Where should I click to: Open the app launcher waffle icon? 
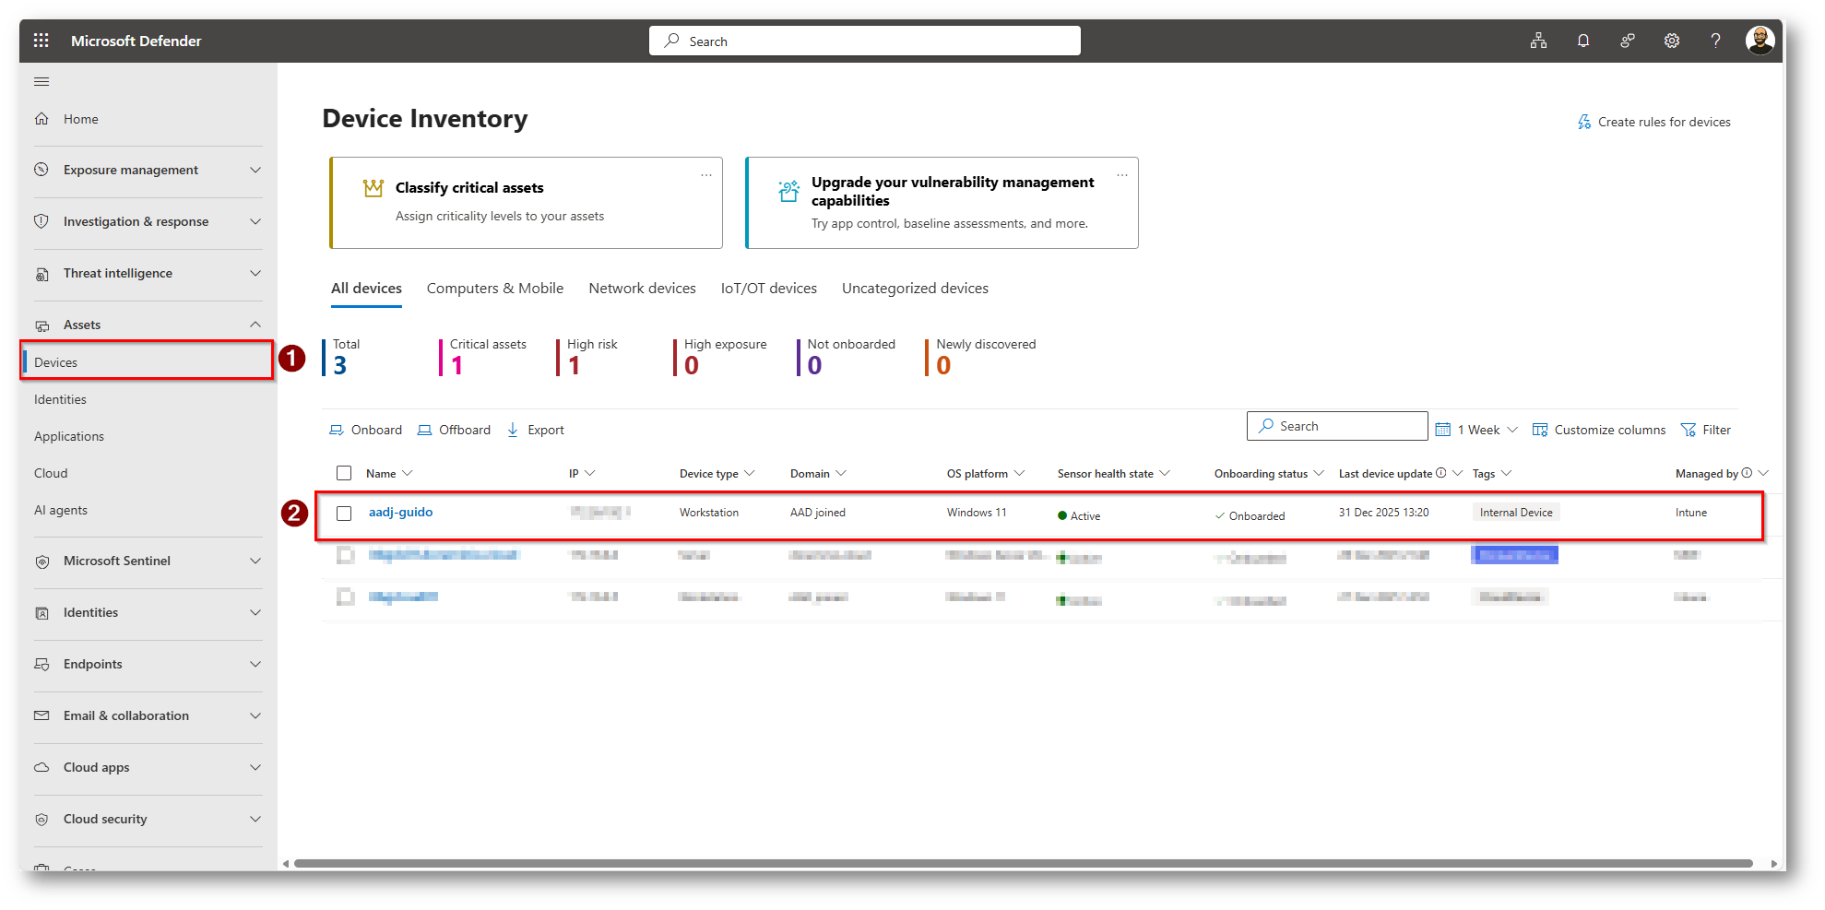41,41
